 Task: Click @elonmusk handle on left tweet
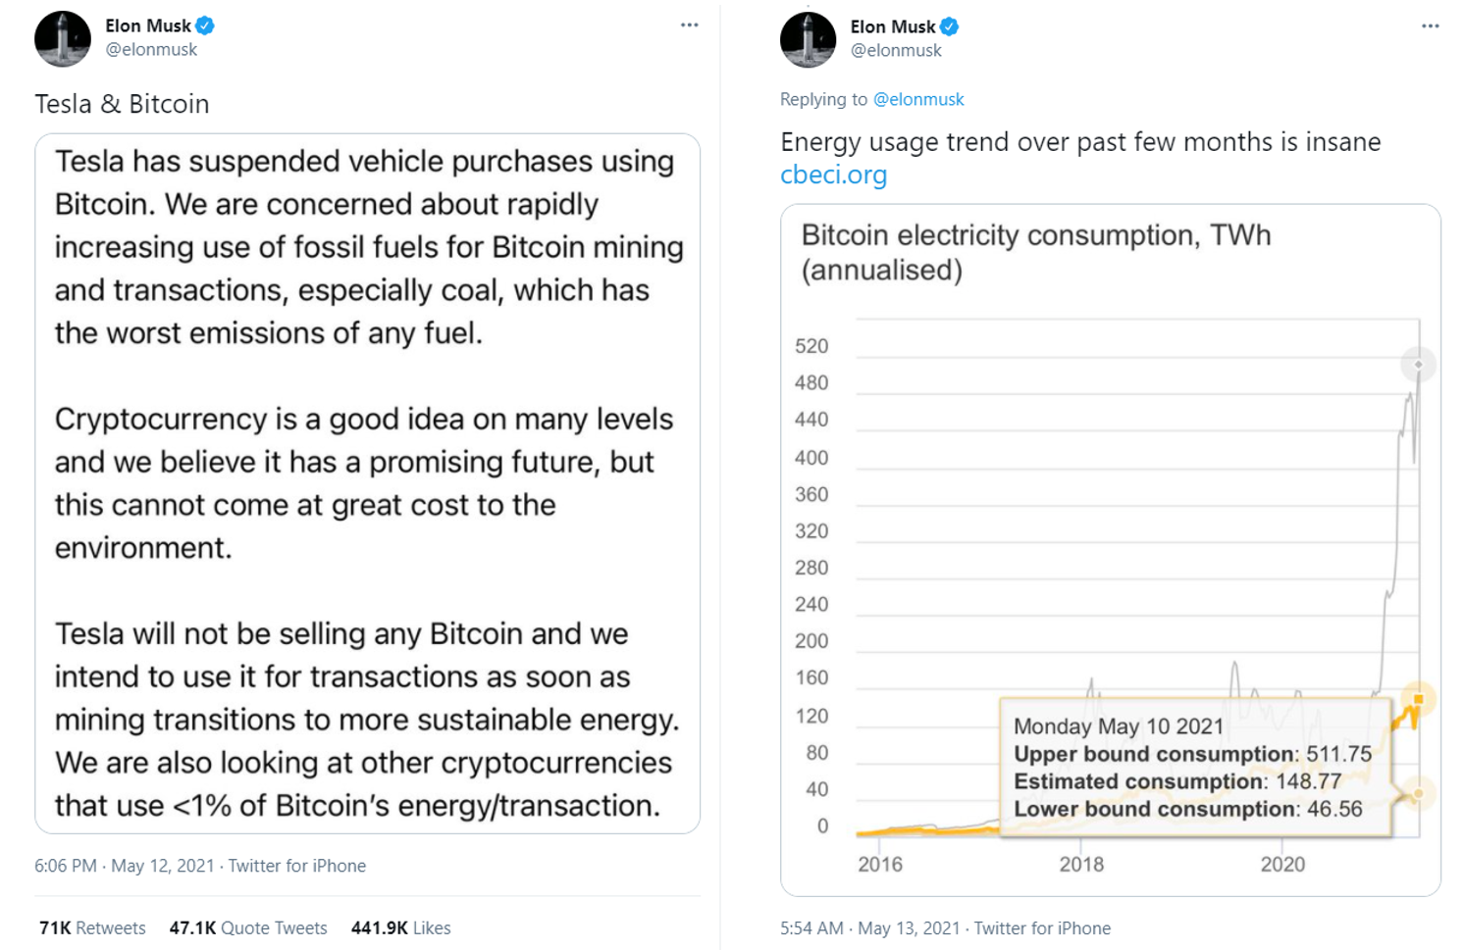click(x=151, y=50)
